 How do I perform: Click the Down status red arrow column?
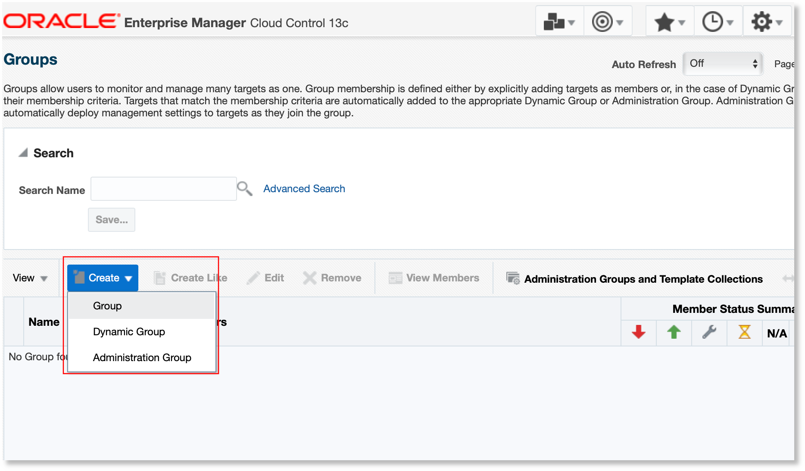click(639, 332)
